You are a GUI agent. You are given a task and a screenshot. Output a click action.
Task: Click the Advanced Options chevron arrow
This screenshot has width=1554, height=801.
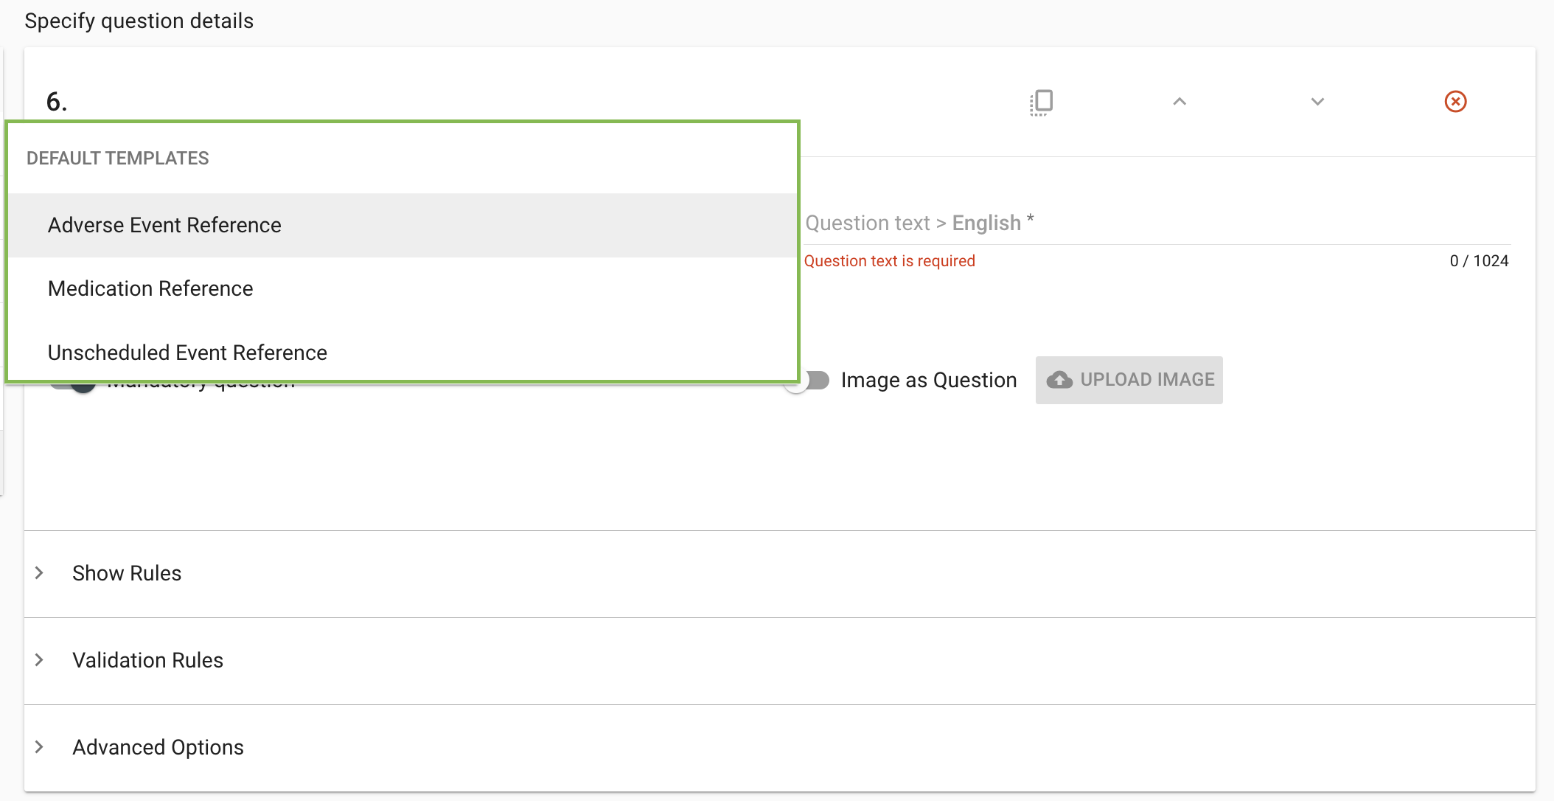[x=40, y=747]
